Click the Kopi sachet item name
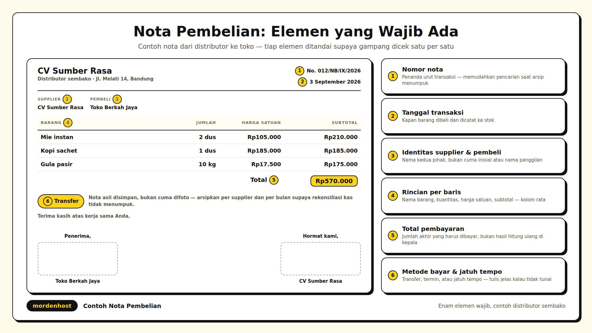The image size is (592, 333). [59, 151]
